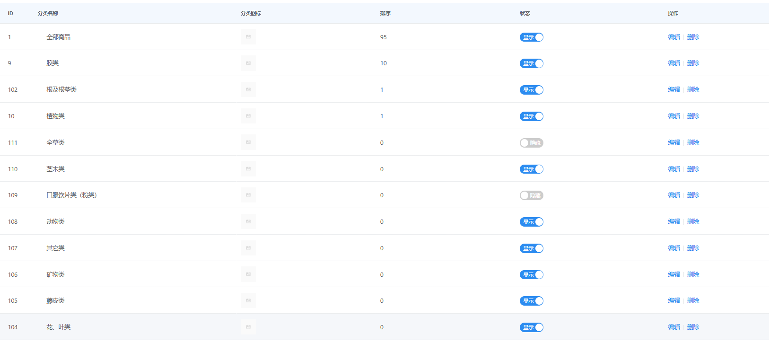
Task: Delete the 口服饮片类（粉类） category
Action: (x=693, y=195)
